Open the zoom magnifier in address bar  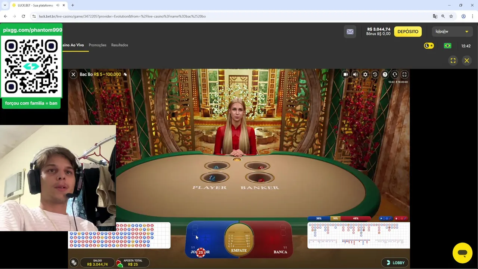[x=443, y=16]
